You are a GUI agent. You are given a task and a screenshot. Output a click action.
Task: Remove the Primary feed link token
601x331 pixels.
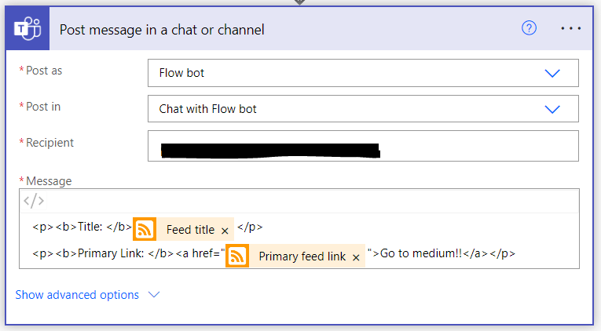coord(356,257)
